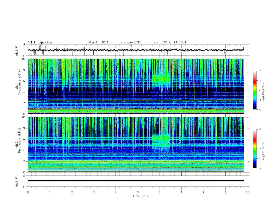Click the "-7" tick on ch.2 colour bar
This screenshot has height=216, width=279.
pyautogui.click(x=260, y=168)
